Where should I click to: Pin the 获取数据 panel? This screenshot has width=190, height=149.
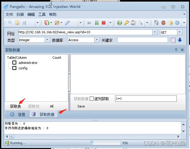176,50
